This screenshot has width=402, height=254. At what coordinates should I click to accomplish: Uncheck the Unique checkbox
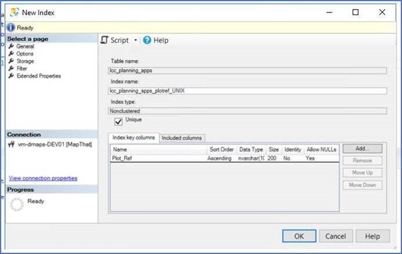118,122
